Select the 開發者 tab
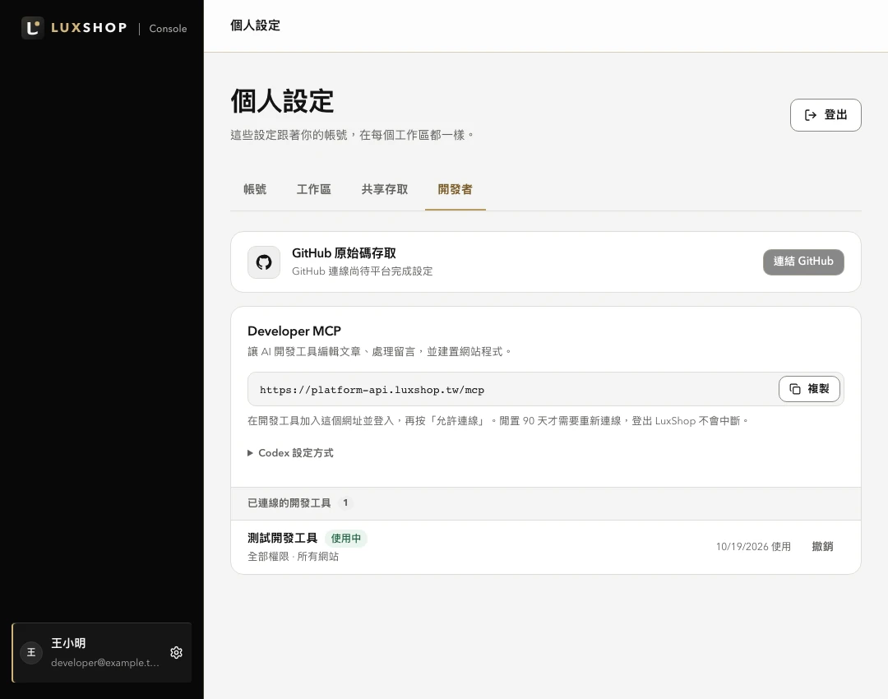This screenshot has width=888, height=699. pos(456,189)
